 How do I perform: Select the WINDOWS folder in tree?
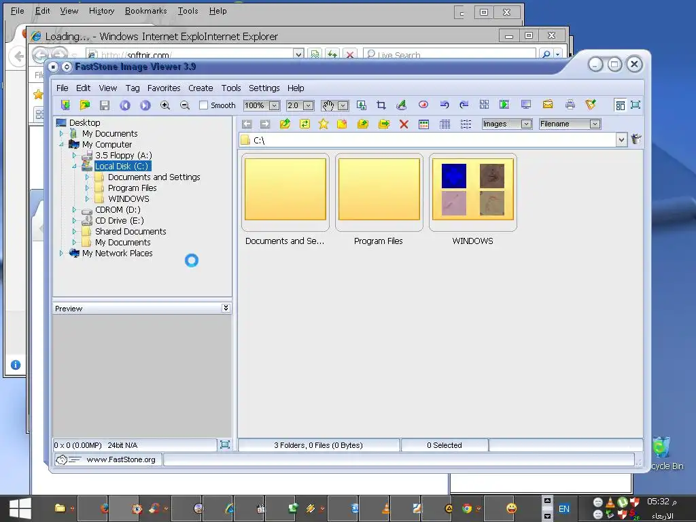[x=128, y=199]
